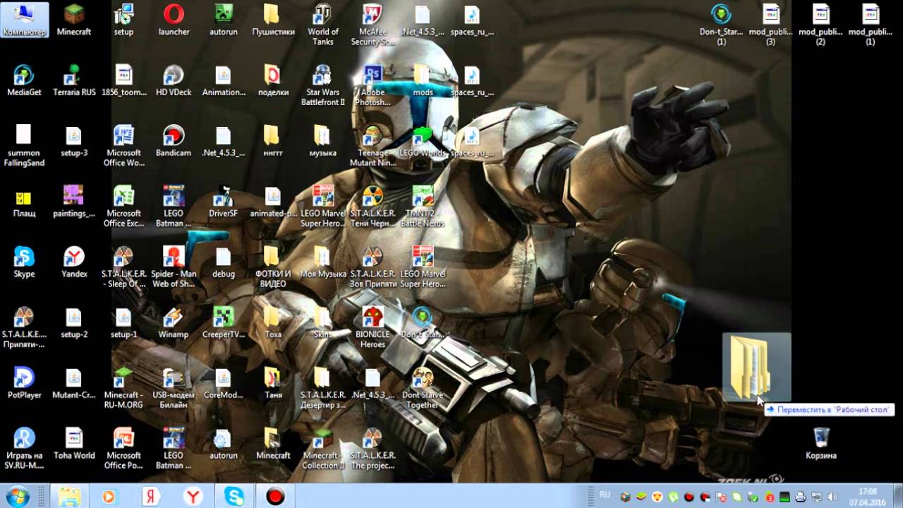903x508 pixels.
Task: Launch the S.T.A.L.K.E.R. Зов Припяти shortcut
Action: pyautogui.click(x=372, y=267)
